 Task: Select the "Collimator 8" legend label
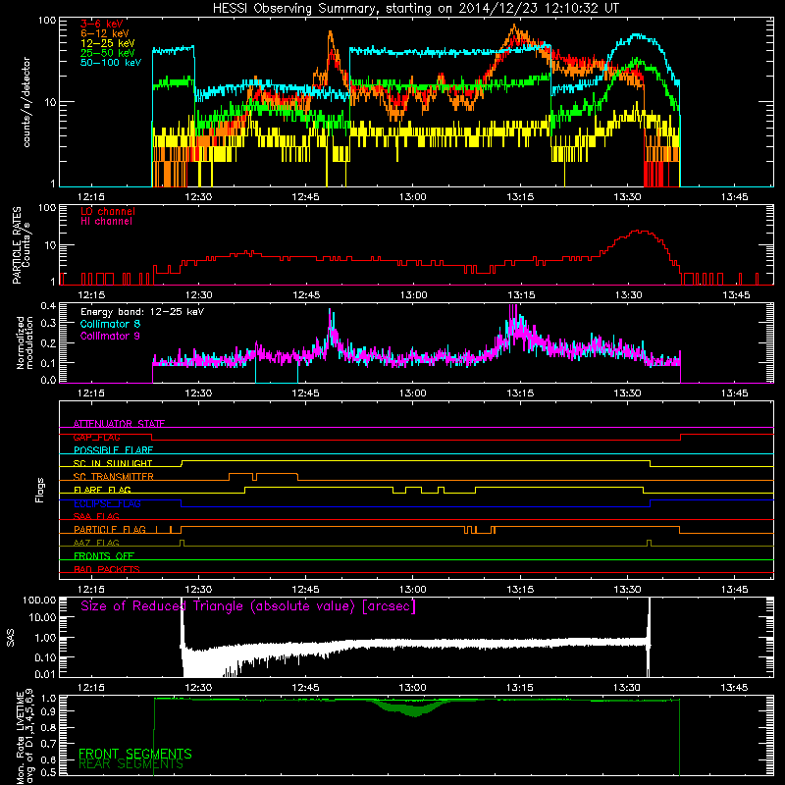click(110, 324)
